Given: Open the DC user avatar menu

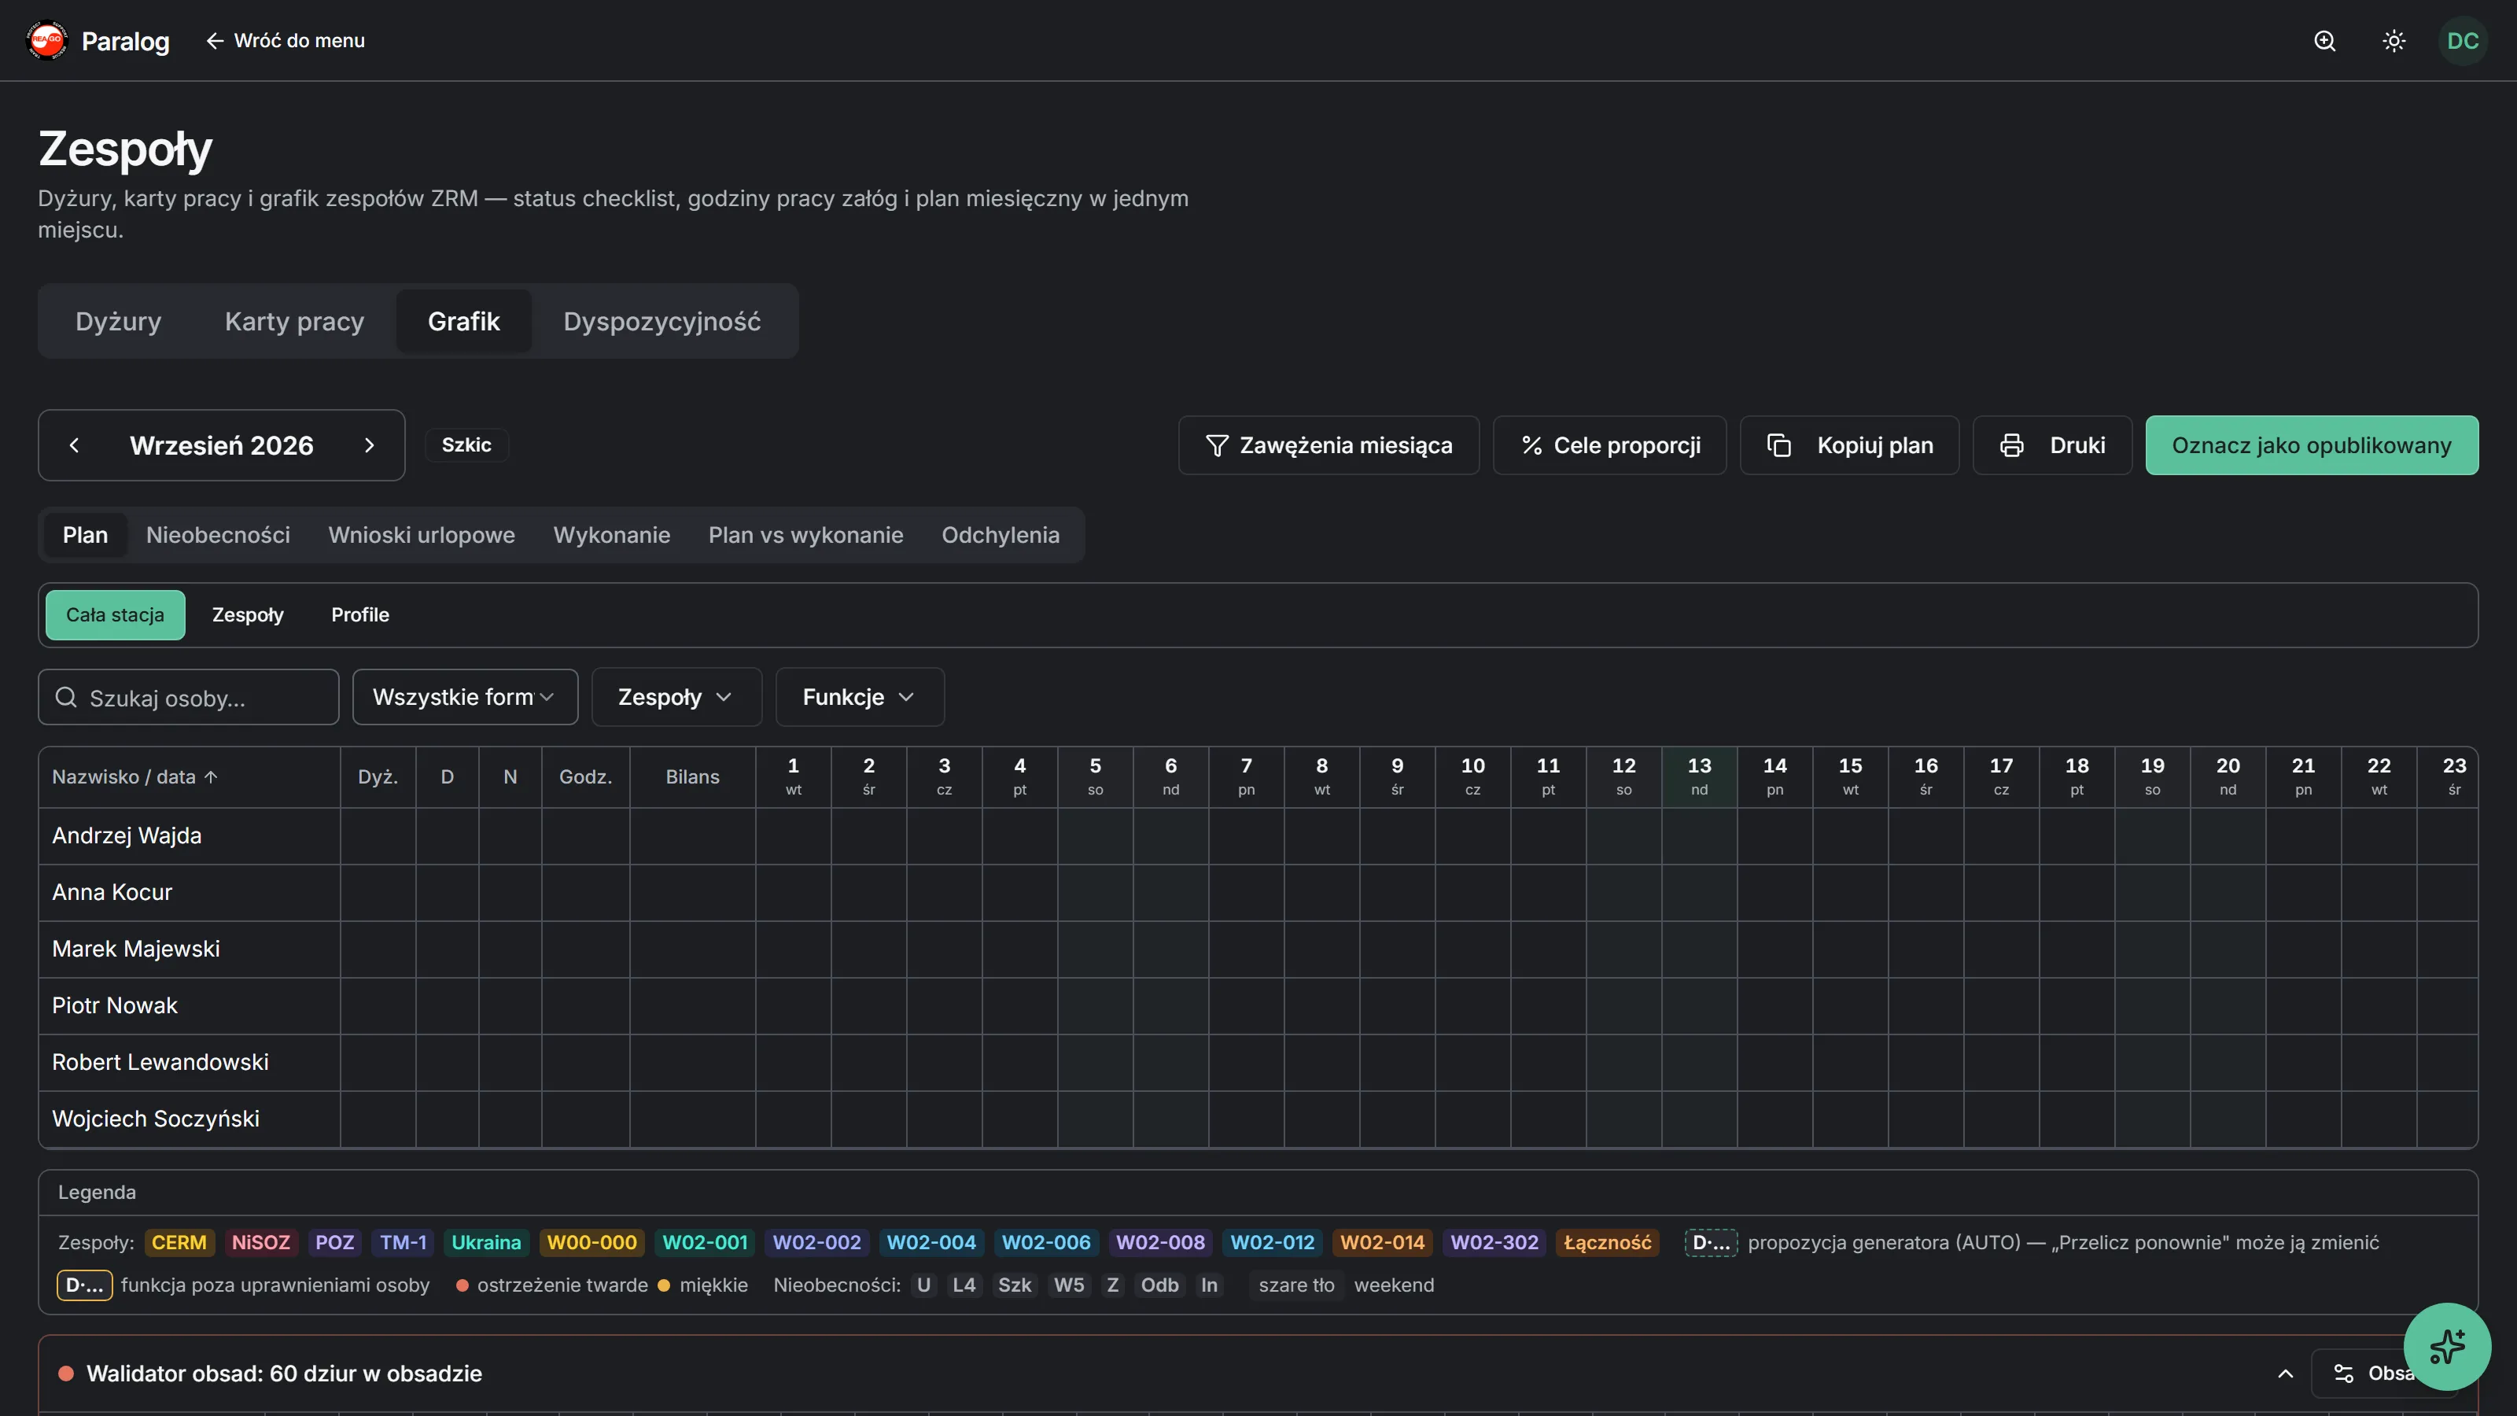Looking at the screenshot, I should coord(2462,40).
